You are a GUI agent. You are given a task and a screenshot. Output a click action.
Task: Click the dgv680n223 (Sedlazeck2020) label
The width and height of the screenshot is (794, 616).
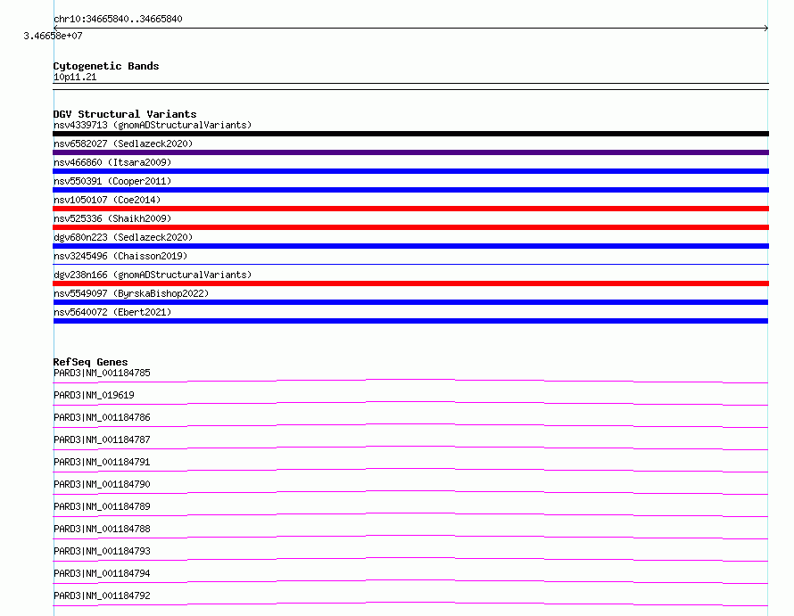[123, 237]
